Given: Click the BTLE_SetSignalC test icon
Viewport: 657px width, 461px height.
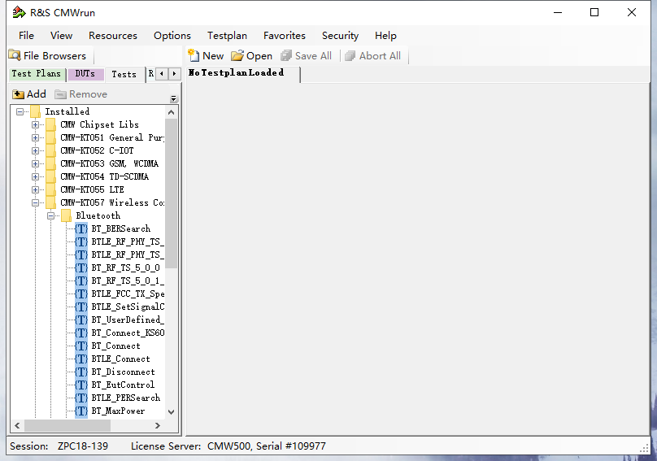Looking at the screenshot, I should [81, 307].
